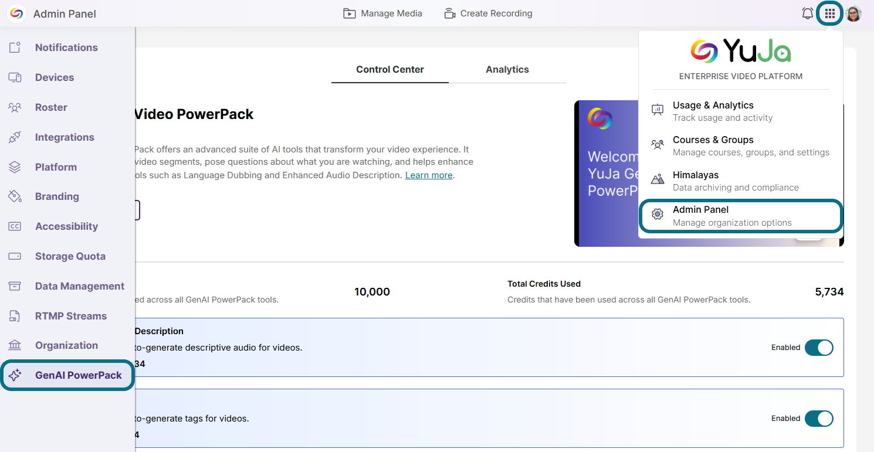
Task: Click the GenAI PowerPack sparkle icon
Action: pyautogui.click(x=15, y=375)
